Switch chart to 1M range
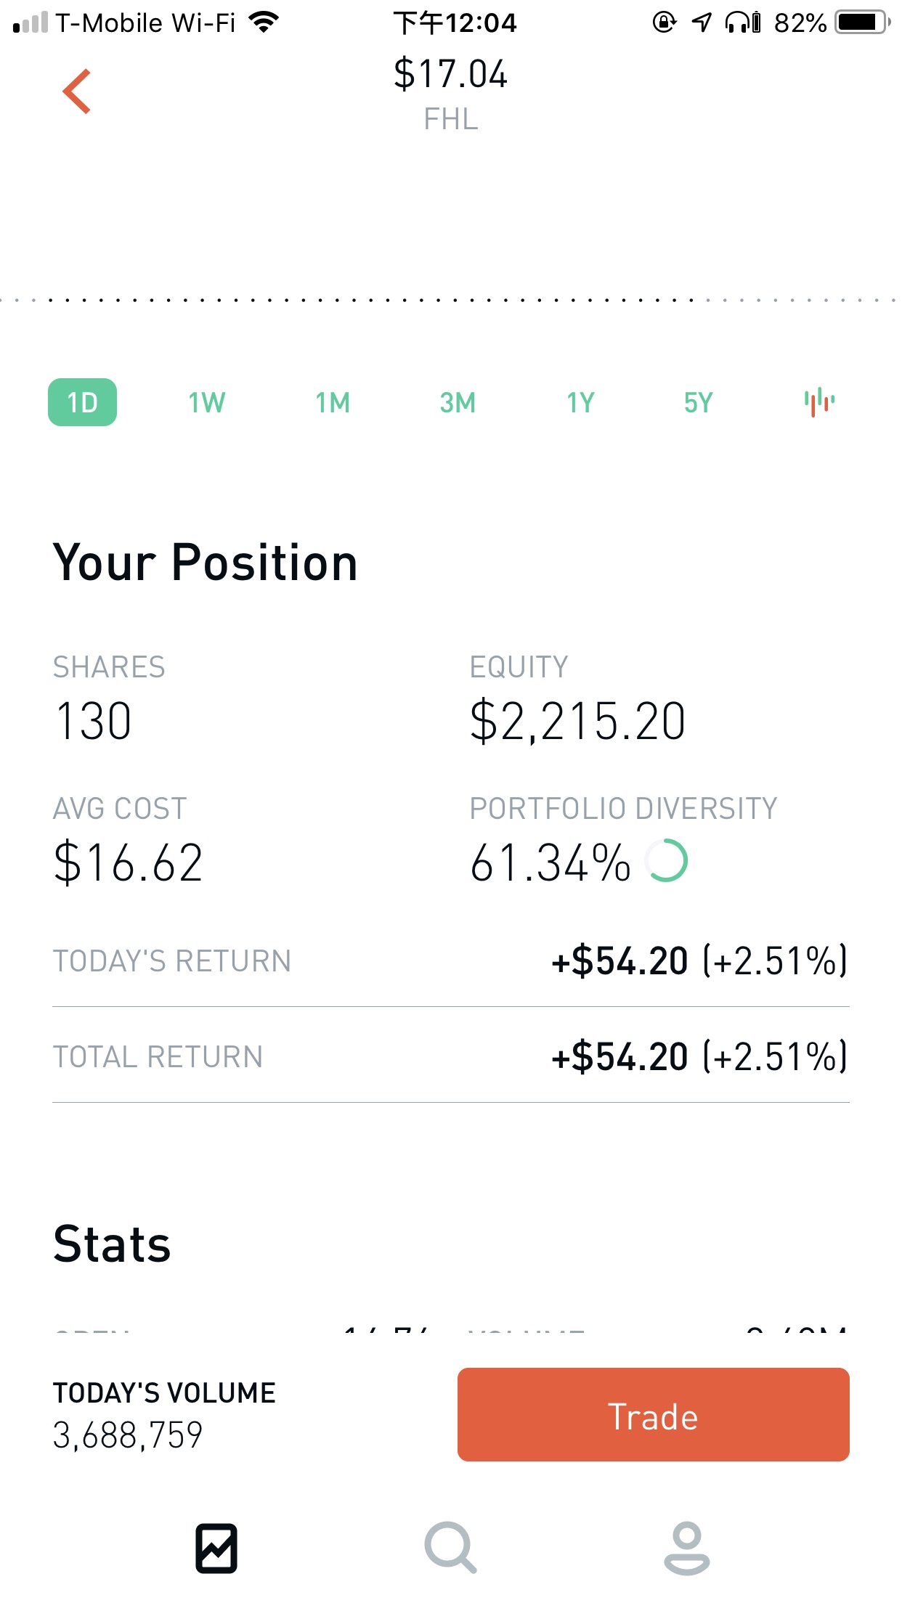Viewport: 902px width, 1603px height. click(333, 402)
